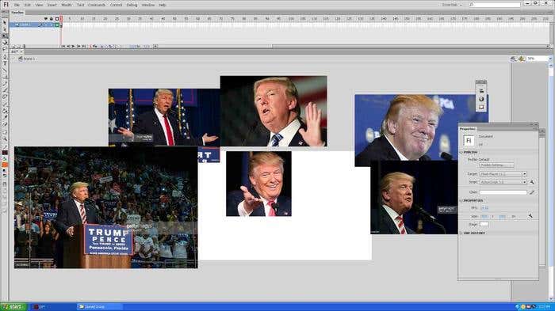Click the dark stroke color swatch
This screenshot has height=311, width=555.
5,153
